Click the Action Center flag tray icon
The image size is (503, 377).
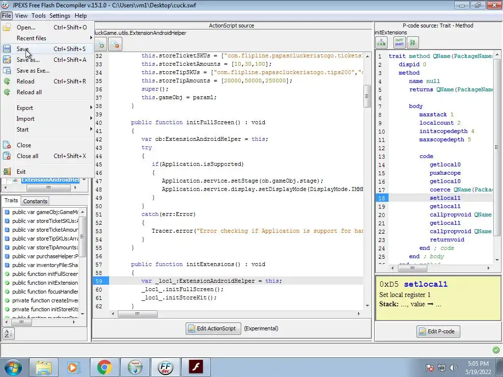click(430, 367)
